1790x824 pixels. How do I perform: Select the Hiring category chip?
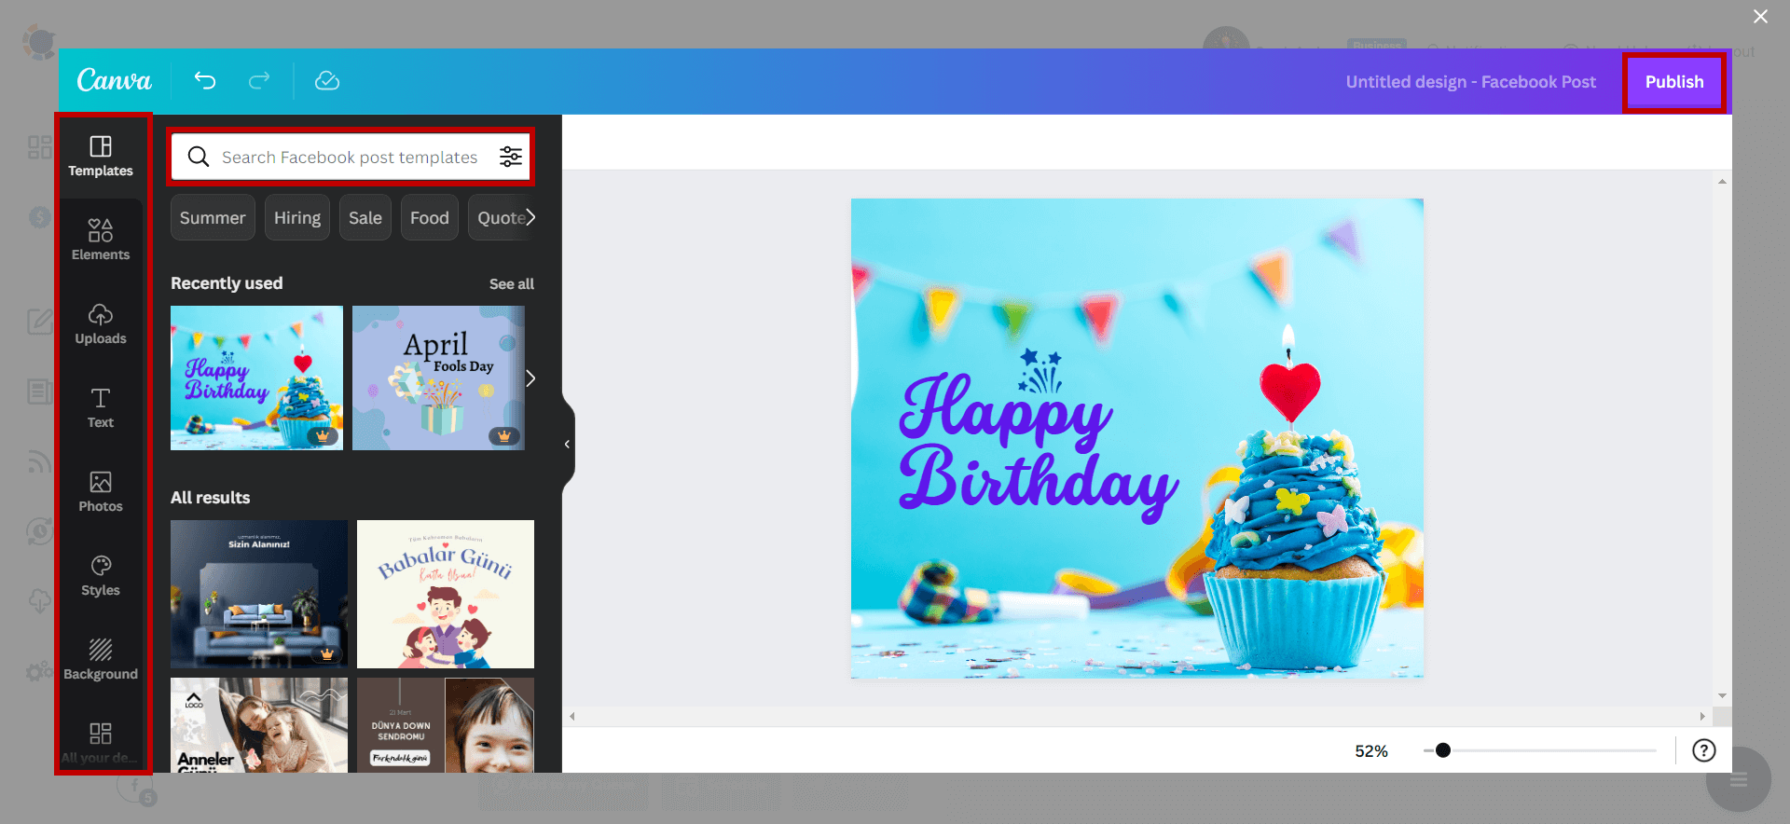(297, 217)
